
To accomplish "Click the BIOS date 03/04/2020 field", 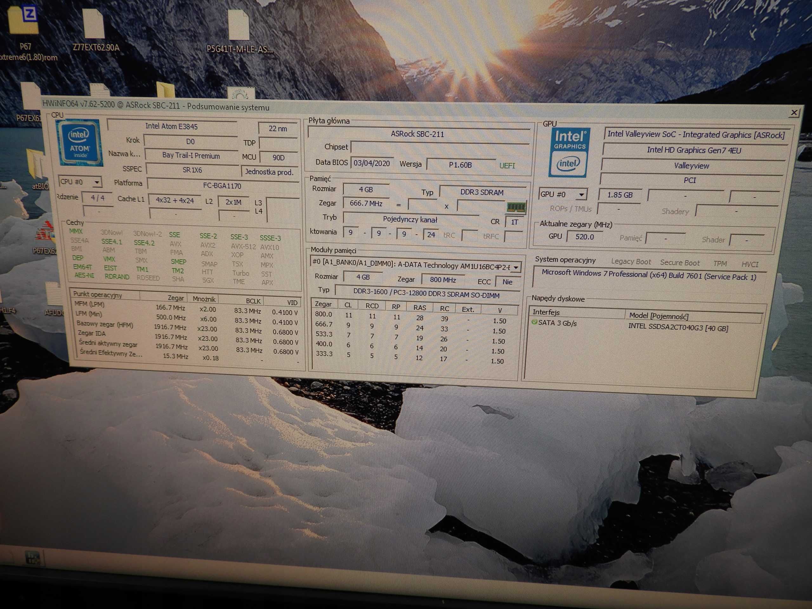I will click(371, 163).
